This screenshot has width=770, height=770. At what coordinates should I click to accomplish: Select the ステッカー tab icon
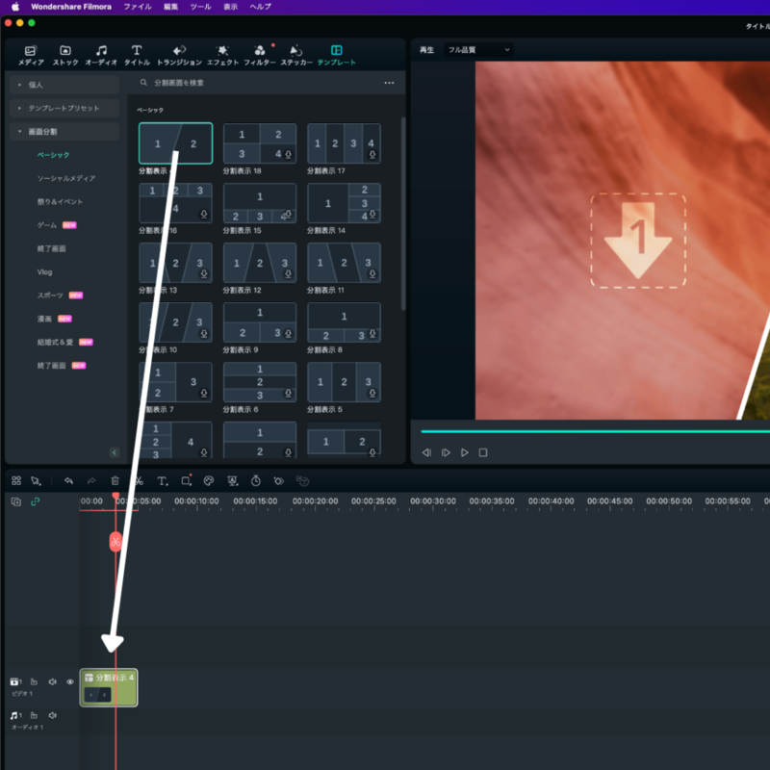click(x=296, y=51)
